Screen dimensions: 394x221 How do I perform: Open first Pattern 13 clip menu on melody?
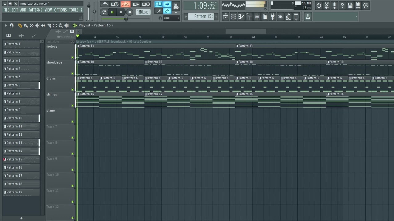point(78,46)
